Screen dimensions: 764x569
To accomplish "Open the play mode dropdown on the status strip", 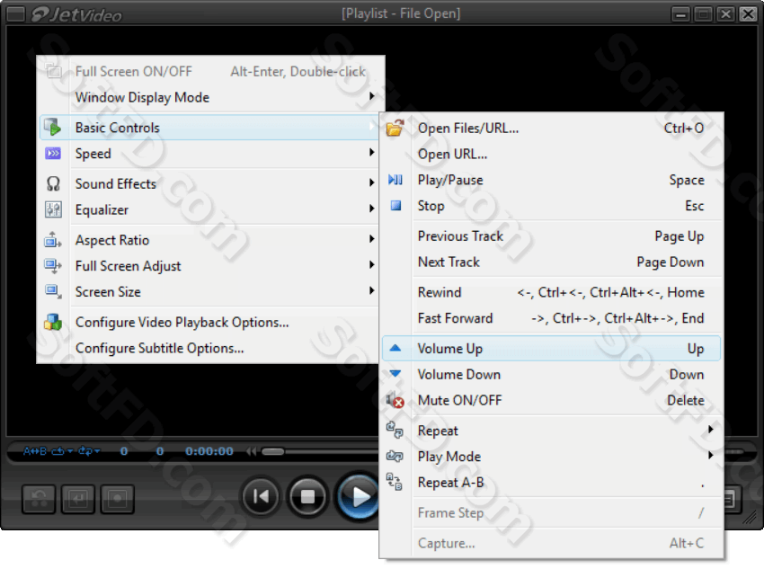I will pyautogui.click(x=89, y=451).
